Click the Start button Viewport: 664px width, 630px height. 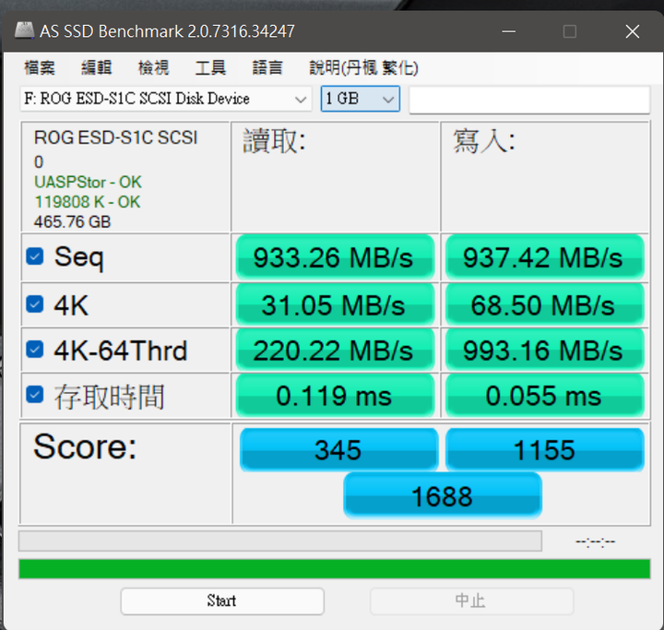click(x=222, y=600)
